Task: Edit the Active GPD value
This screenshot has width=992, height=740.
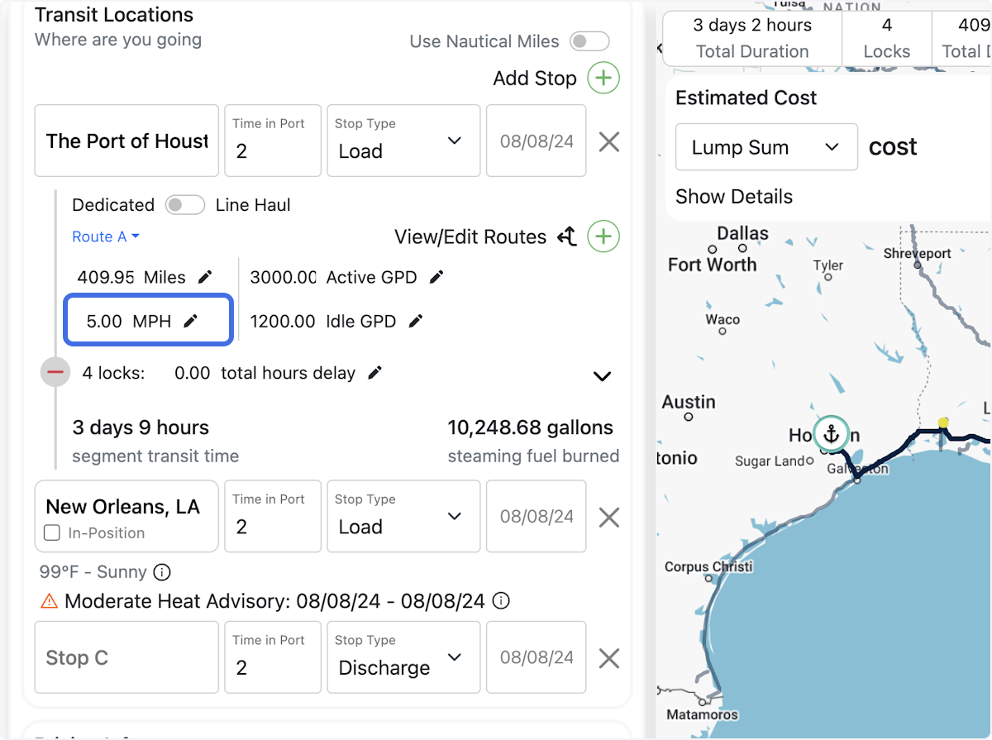Action: 436,277
